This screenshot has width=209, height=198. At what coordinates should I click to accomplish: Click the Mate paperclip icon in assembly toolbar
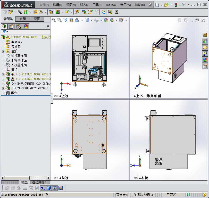[20, 12]
